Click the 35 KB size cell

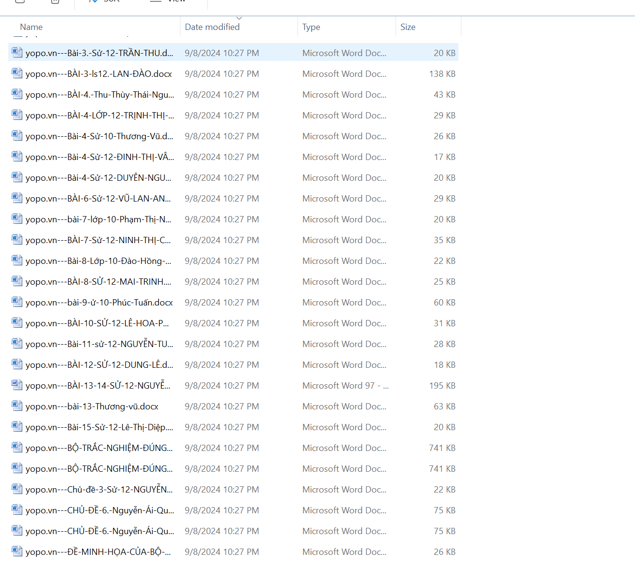point(444,240)
